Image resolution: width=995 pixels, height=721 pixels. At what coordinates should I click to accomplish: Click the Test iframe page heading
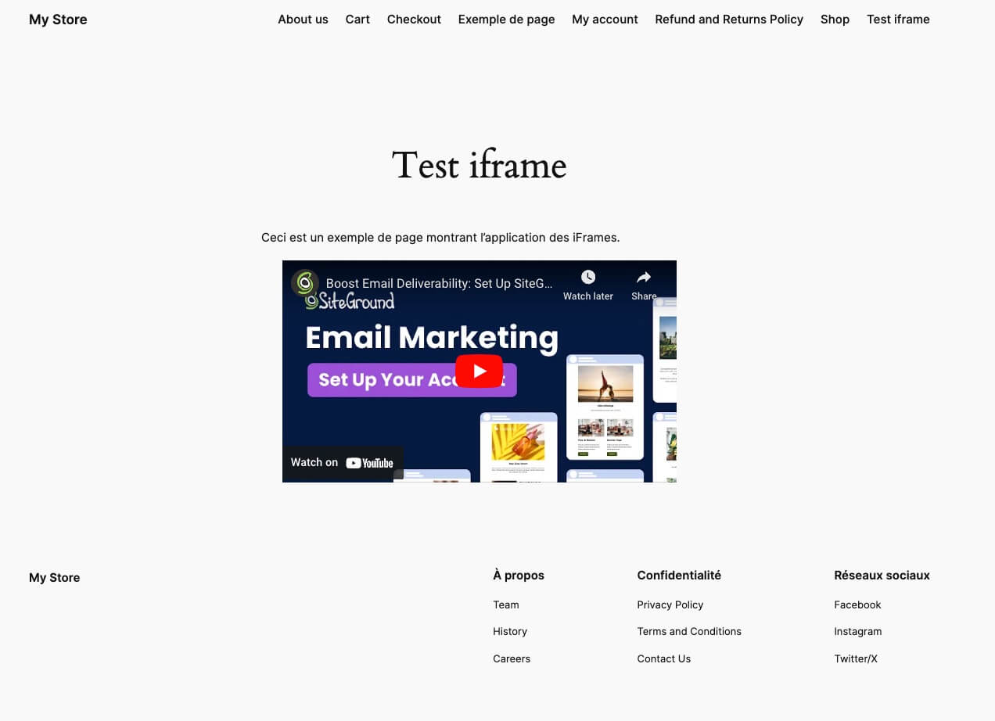point(479,165)
